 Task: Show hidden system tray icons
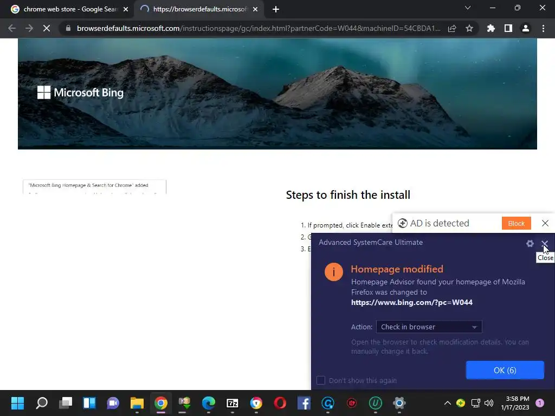[x=447, y=403]
